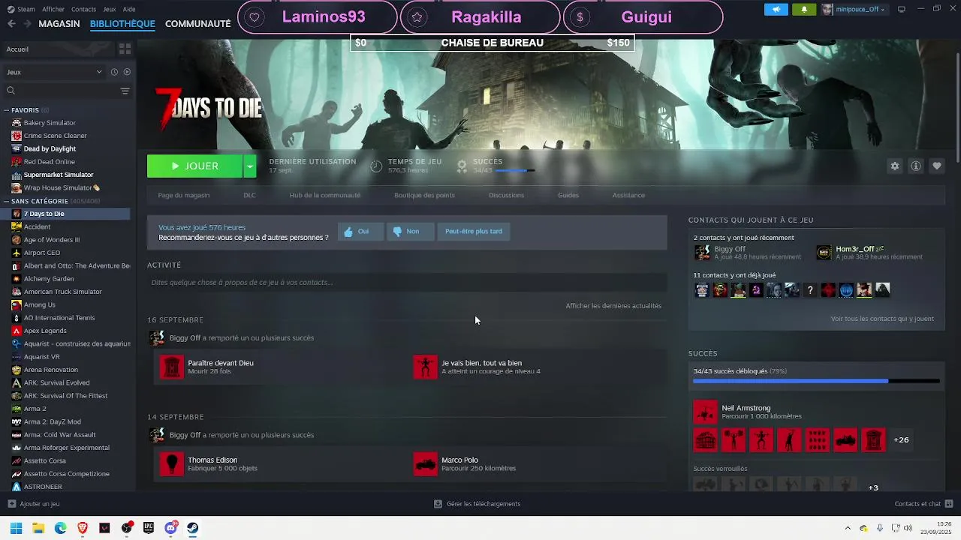Go forward with the right arrow

pos(27,24)
